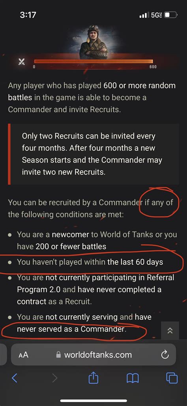Show all open tabs icon

click(172, 378)
